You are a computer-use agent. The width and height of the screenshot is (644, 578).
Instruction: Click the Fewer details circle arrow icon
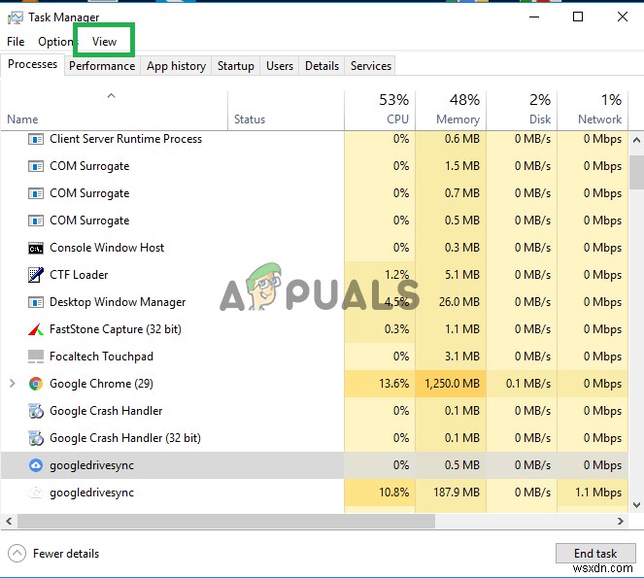17,554
